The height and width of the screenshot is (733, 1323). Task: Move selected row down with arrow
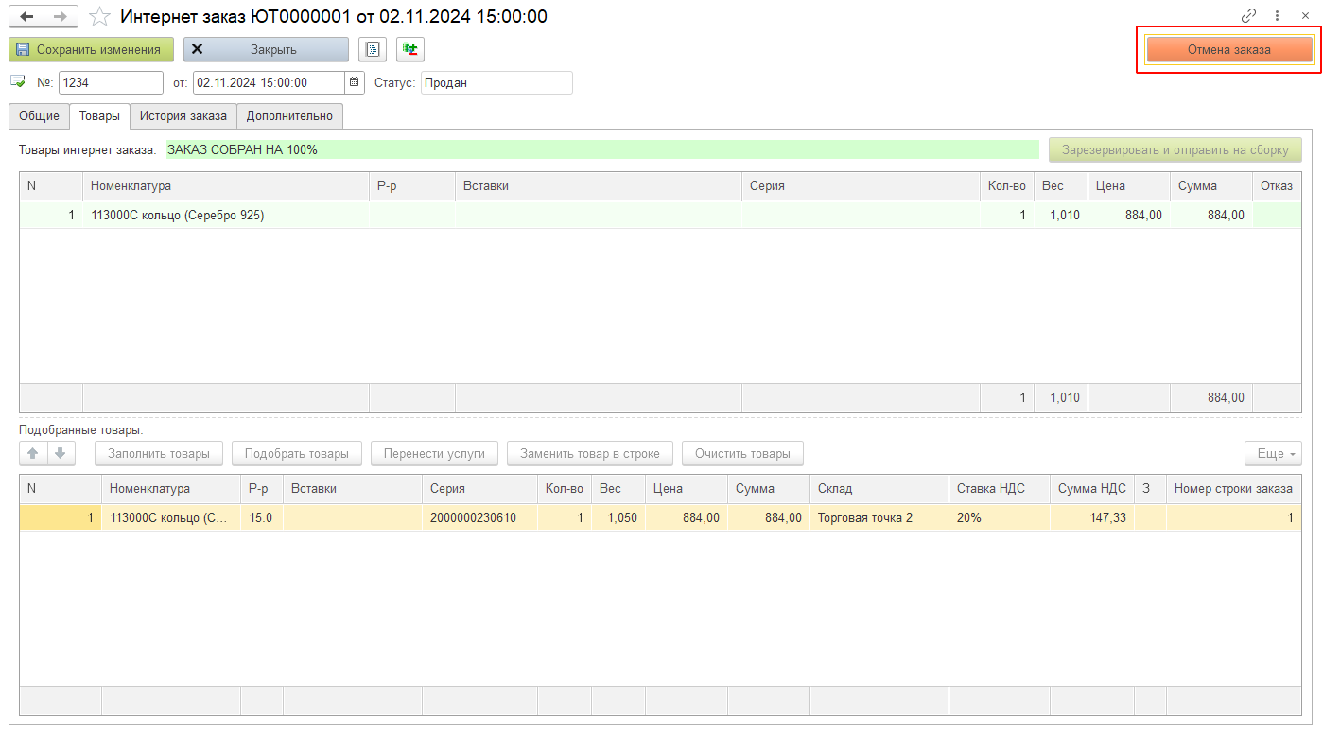(60, 453)
